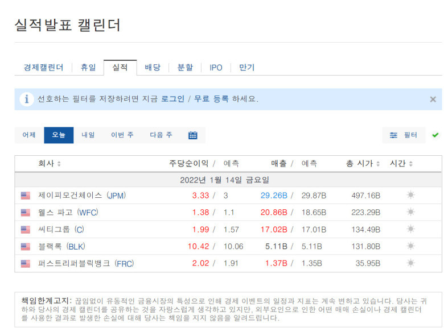444x336 pixels.
Task: Open the calendar date picker icon
Action: tap(192, 135)
